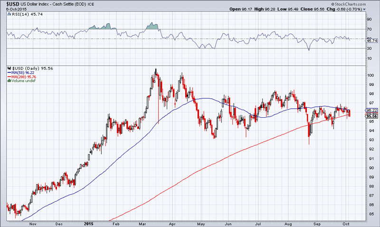The image size is (380, 227).
Task: Click the Oct label on the time axis
Action: coord(346,224)
